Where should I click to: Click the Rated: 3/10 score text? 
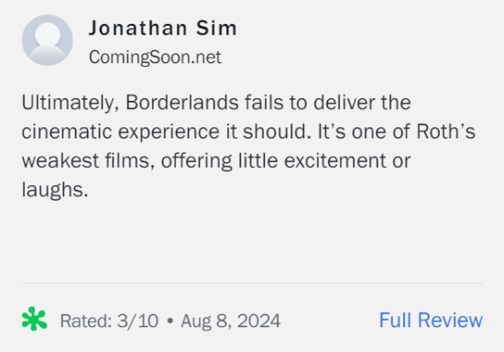(109, 321)
